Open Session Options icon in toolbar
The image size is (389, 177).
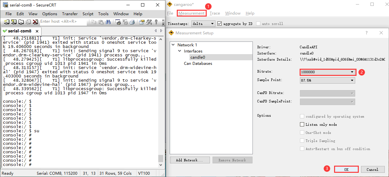(x=142, y=22)
